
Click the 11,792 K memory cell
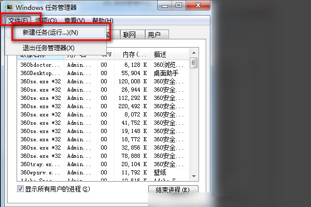tap(134, 172)
